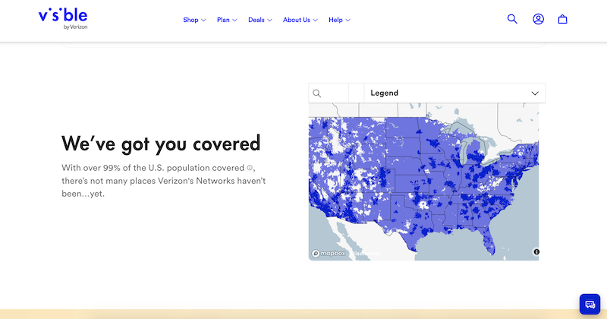Open the map Disclaimer link
The width and height of the screenshot is (607, 319).
pos(366,254)
